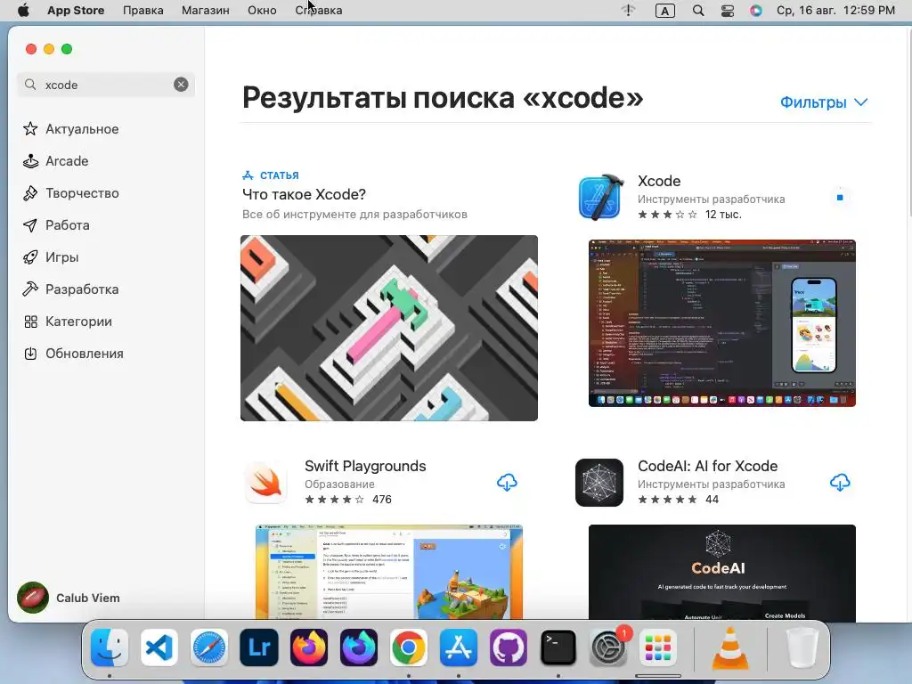
Task: Select Обновления in the sidebar
Action: [85, 353]
